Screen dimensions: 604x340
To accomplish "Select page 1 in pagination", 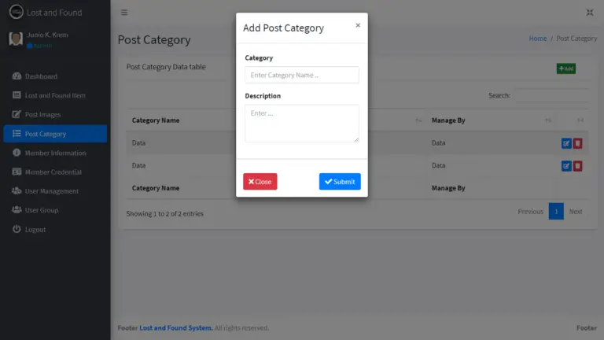I will 556,211.
